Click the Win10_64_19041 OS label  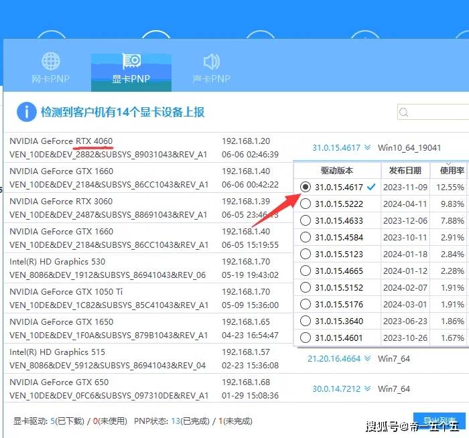pyautogui.click(x=409, y=148)
